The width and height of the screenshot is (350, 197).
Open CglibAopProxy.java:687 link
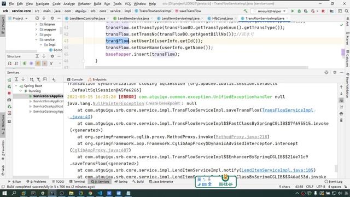[x=100, y=150]
